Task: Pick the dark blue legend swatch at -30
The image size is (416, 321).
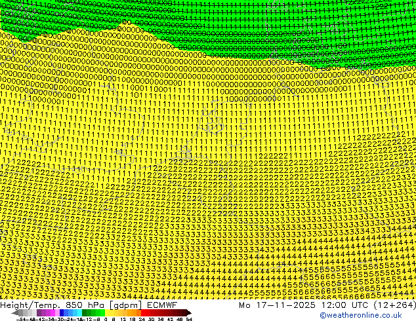Action: 62,312
